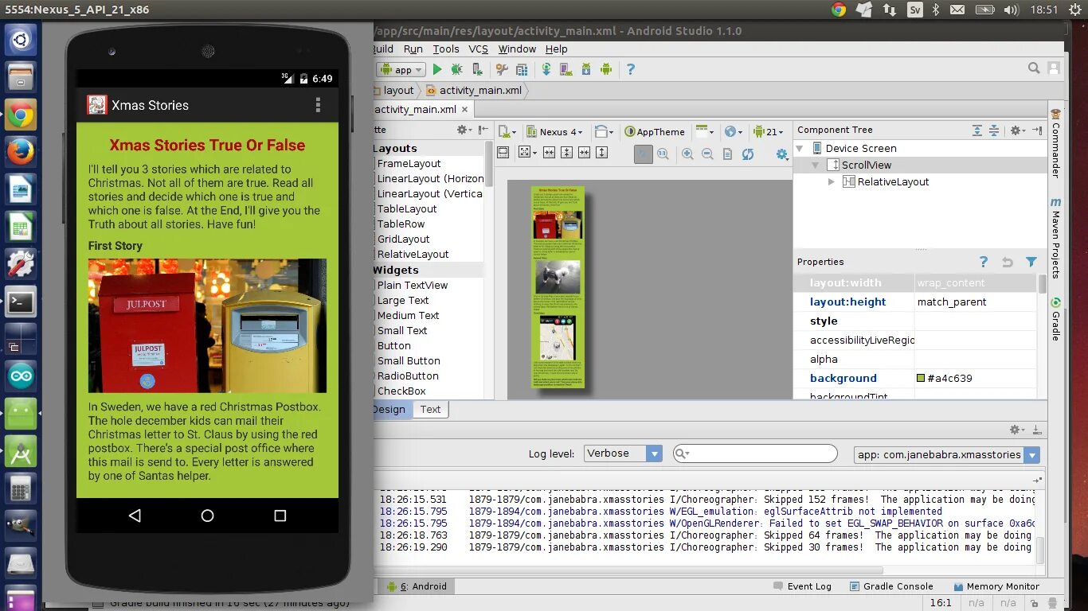
Task: Open Gradle Console tool window
Action: [x=890, y=586]
